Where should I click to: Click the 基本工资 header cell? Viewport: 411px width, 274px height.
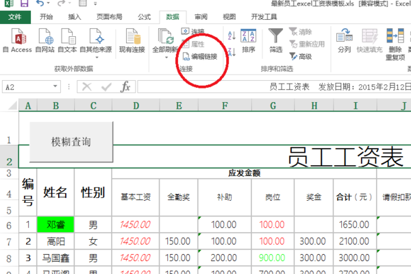(x=136, y=197)
